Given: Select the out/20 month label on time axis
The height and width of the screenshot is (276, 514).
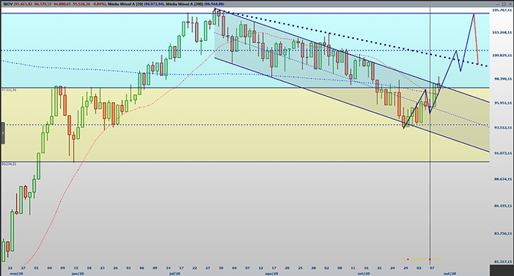Looking at the screenshot, I should tap(450, 273).
